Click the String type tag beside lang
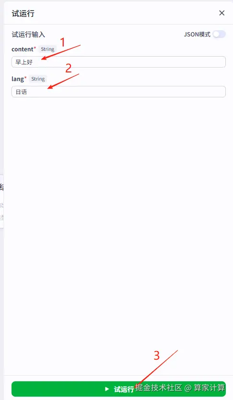The height and width of the screenshot is (400, 233). [x=38, y=79]
